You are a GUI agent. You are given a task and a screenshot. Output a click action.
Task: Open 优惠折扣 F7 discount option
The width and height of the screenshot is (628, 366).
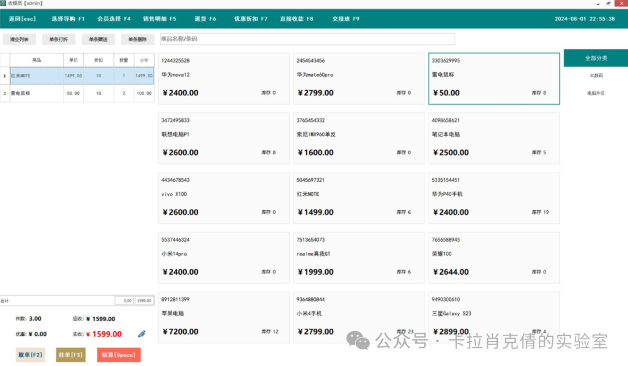point(251,19)
